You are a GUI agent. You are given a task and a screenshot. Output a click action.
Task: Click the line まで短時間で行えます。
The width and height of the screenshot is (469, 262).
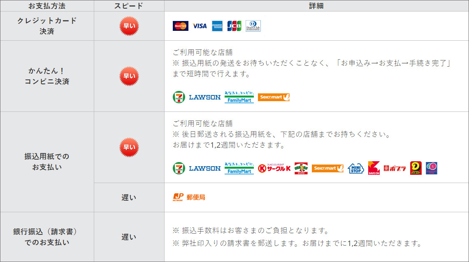212,74
